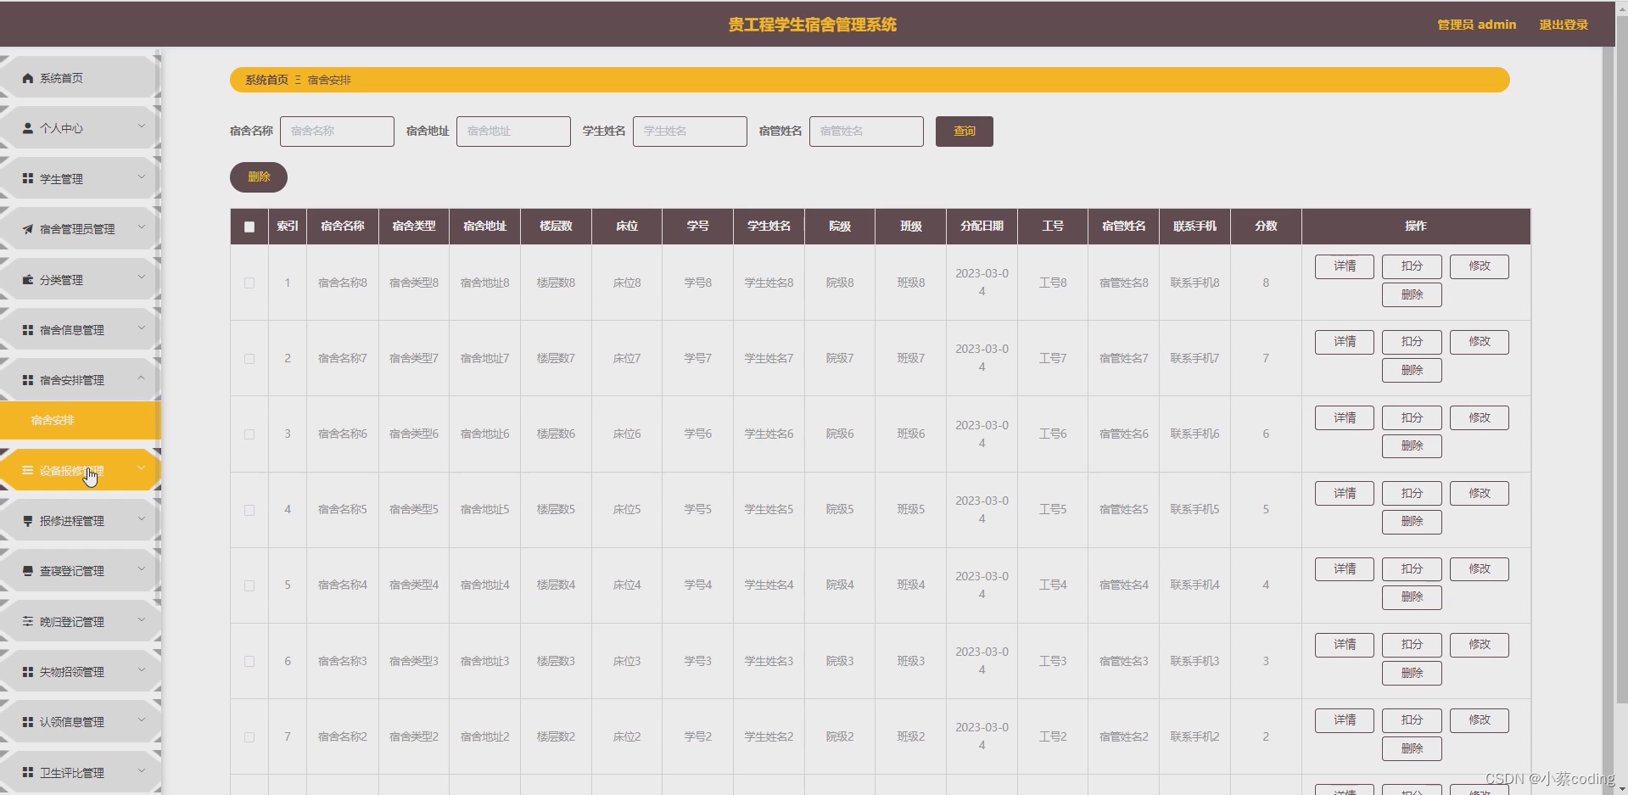The width and height of the screenshot is (1628, 795).
Task: Expand the 宿舍信息管理 menu chevron
Action: 142,328
